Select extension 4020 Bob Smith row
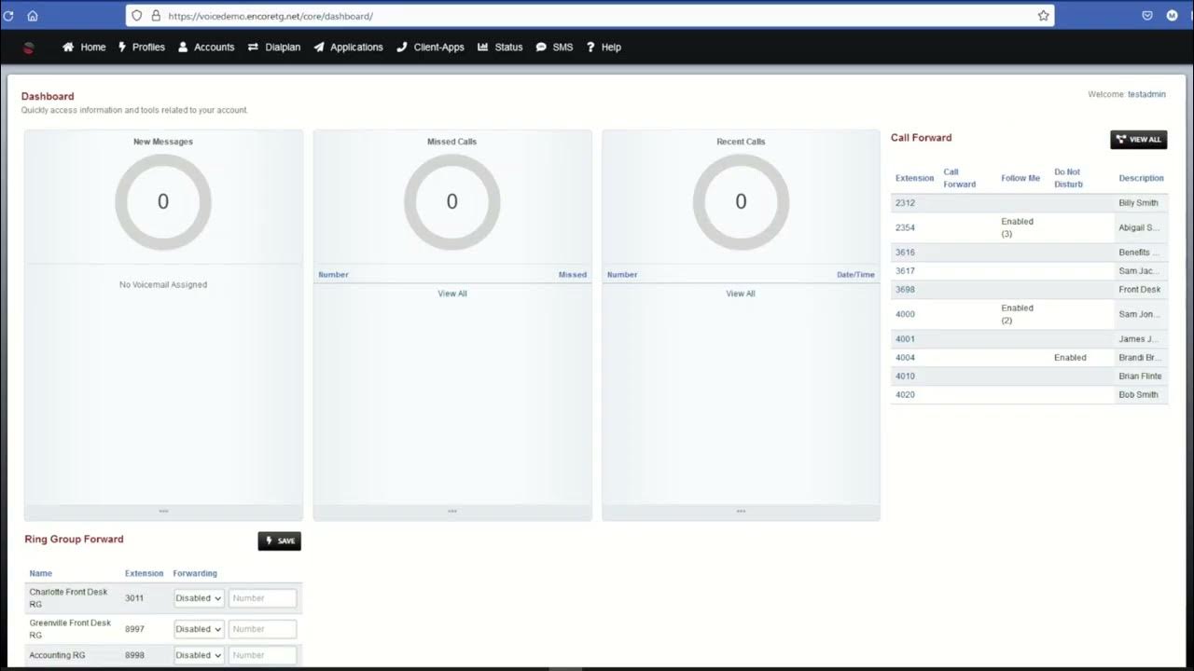The width and height of the screenshot is (1194, 671). (x=1029, y=395)
